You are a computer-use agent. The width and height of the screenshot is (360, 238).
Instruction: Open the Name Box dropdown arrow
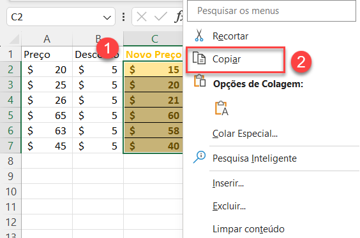point(107,18)
